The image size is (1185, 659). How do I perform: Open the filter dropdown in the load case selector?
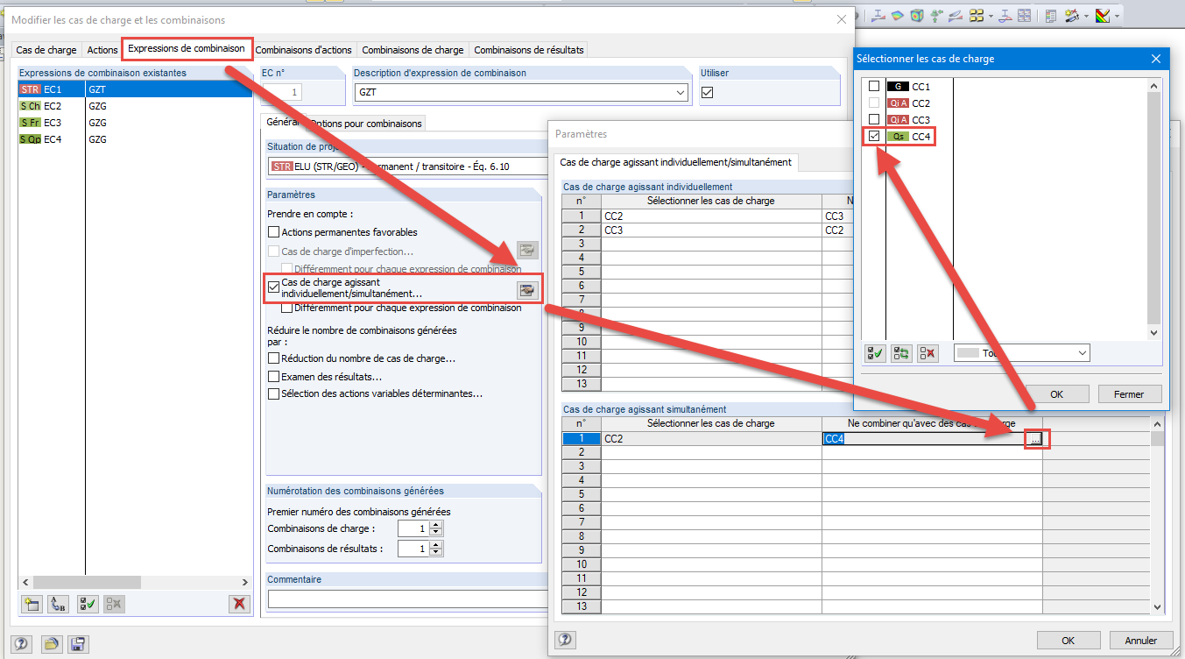tap(1083, 353)
